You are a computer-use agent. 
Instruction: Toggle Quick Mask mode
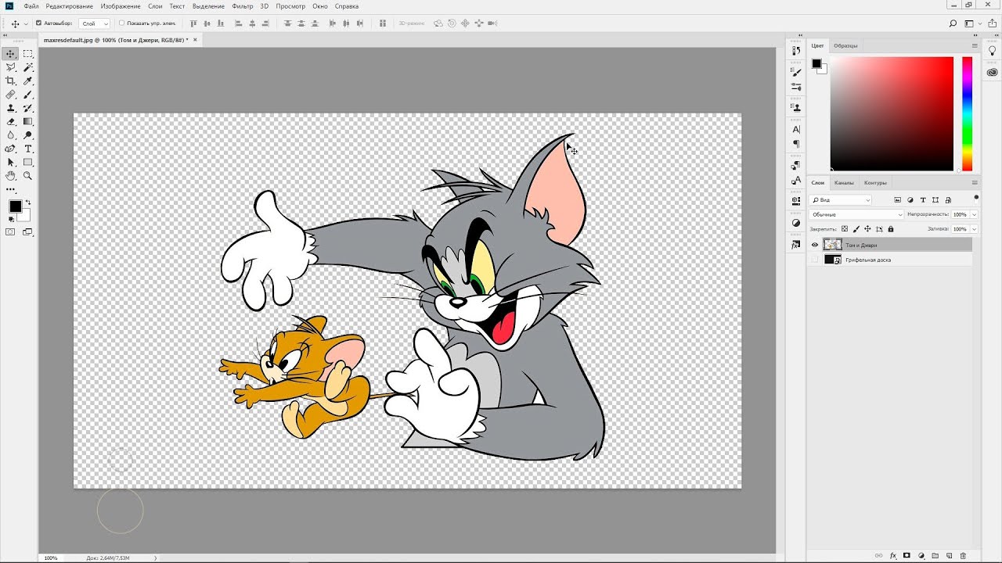tap(11, 232)
